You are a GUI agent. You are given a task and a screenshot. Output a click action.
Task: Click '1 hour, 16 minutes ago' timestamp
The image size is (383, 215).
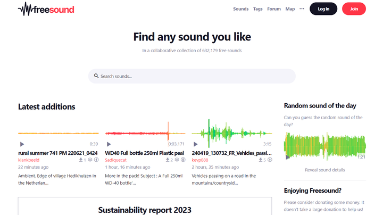point(128,167)
